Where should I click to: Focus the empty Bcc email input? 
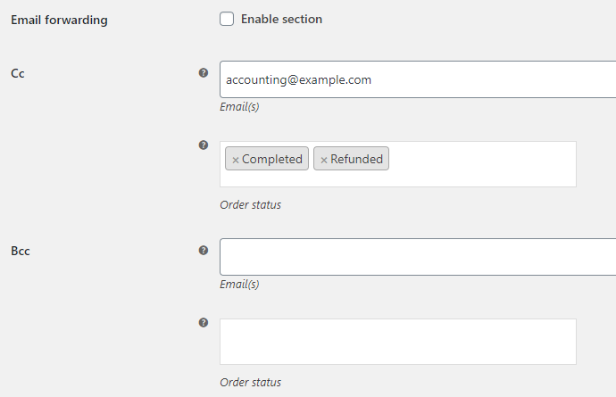click(x=418, y=257)
